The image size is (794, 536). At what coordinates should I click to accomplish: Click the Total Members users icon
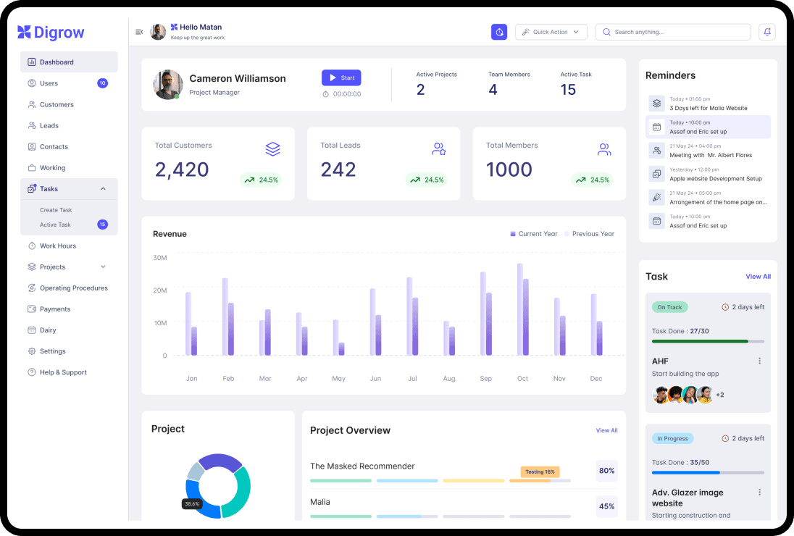pyautogui.click(x=604, y=149)
